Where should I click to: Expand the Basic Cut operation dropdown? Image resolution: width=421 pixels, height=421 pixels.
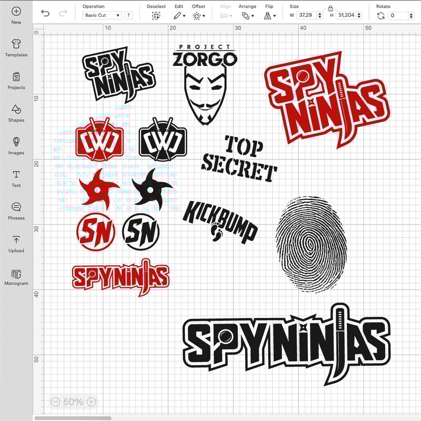(x=102, y=16)
